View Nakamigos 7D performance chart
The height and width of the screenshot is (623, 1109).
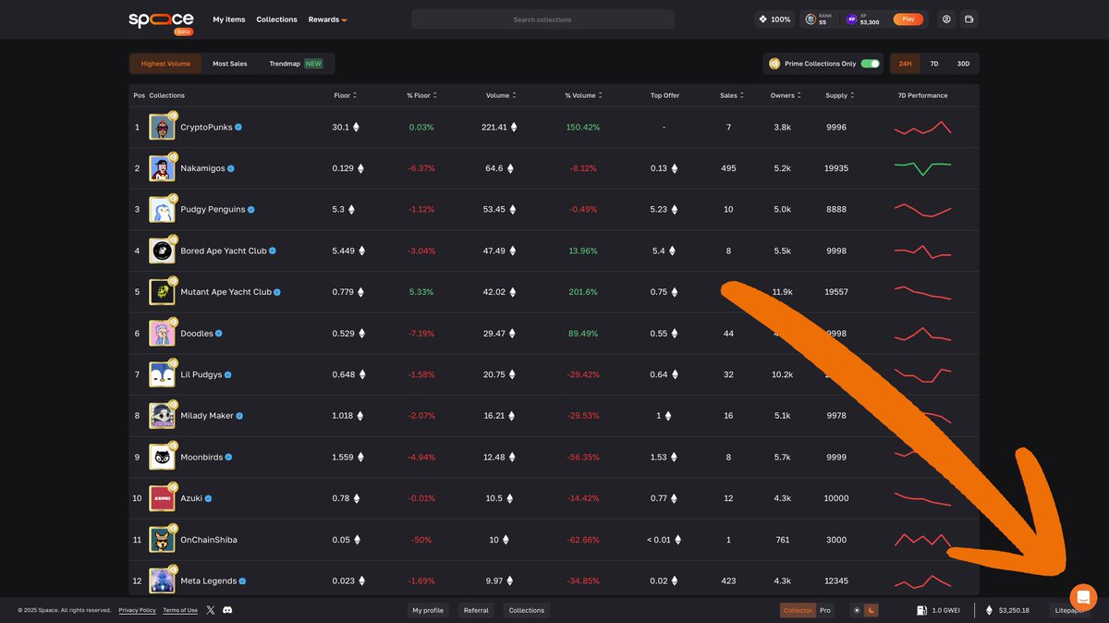pyautogui.click(x=922, y=168)
